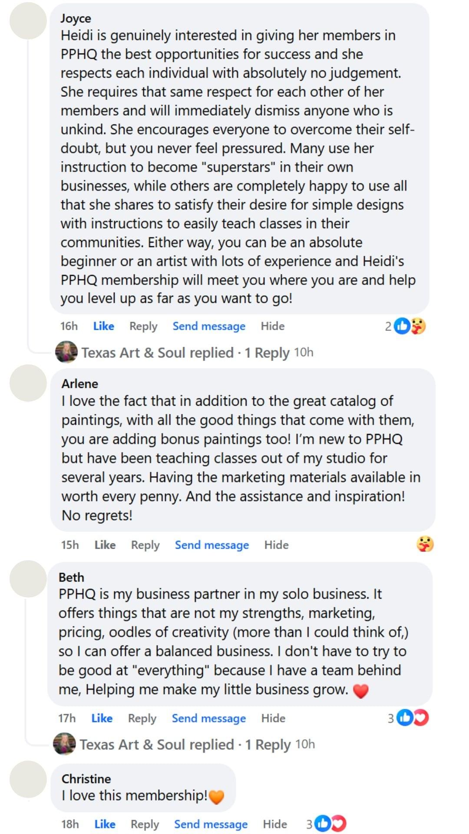Toggle Like on Joyce's comment

tap(104, 326)
